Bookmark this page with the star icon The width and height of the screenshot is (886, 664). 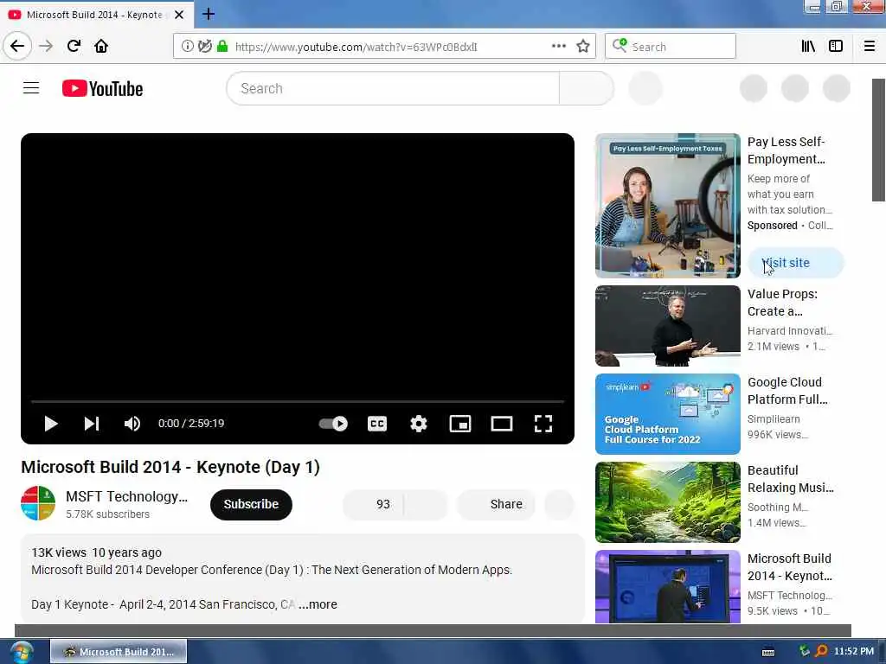tap(583, 47)
